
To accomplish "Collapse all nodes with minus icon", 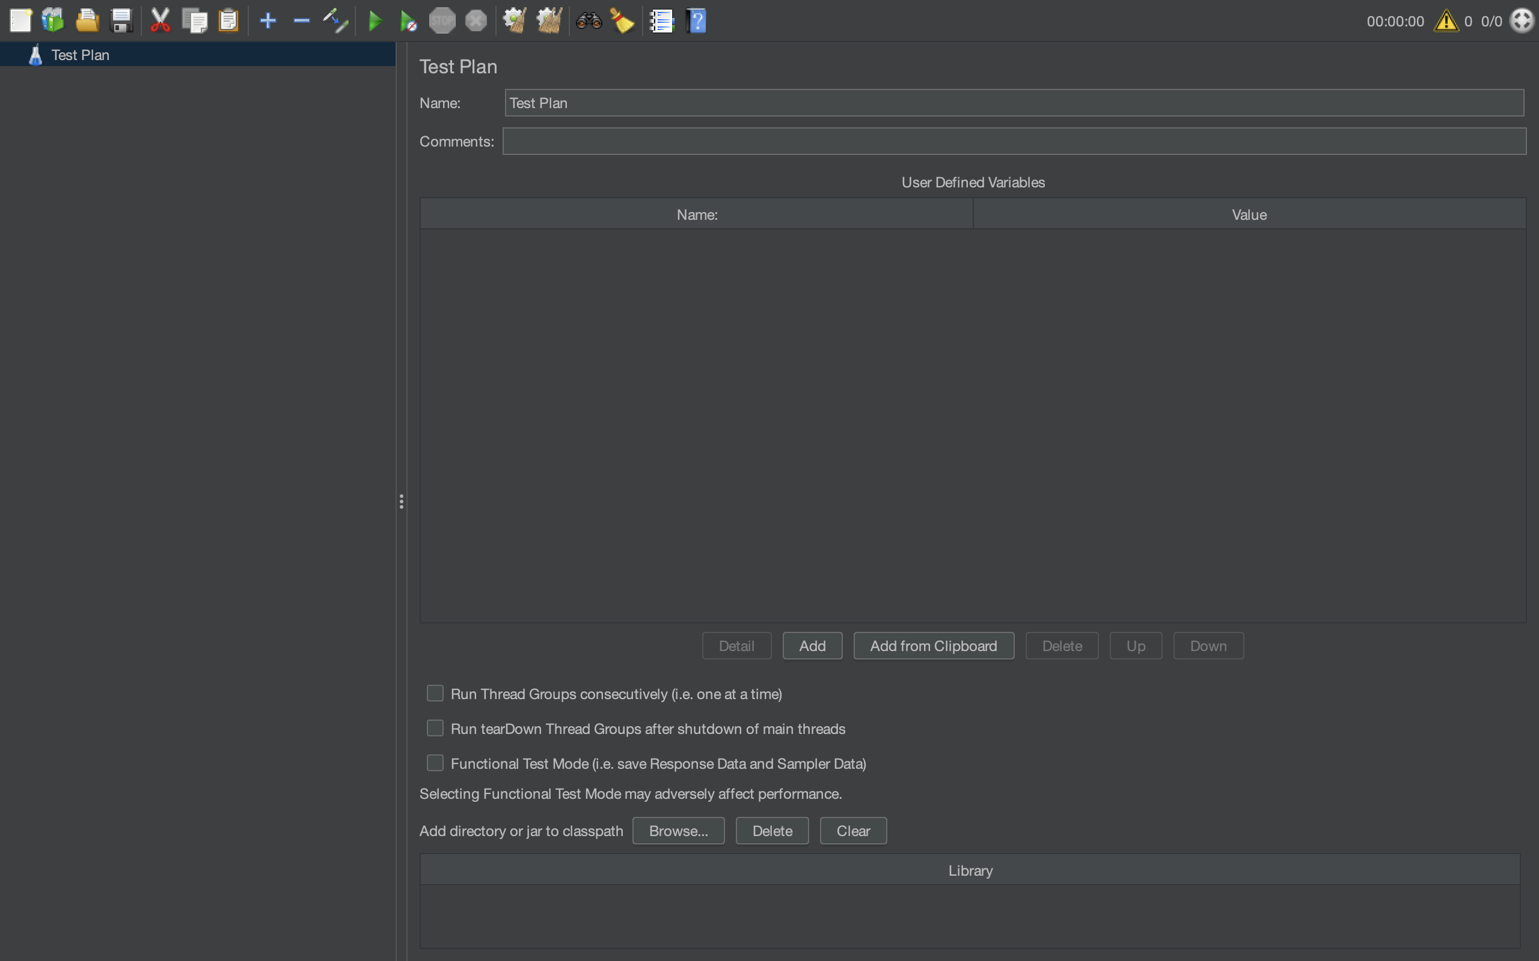I will [x=301, y=20].
